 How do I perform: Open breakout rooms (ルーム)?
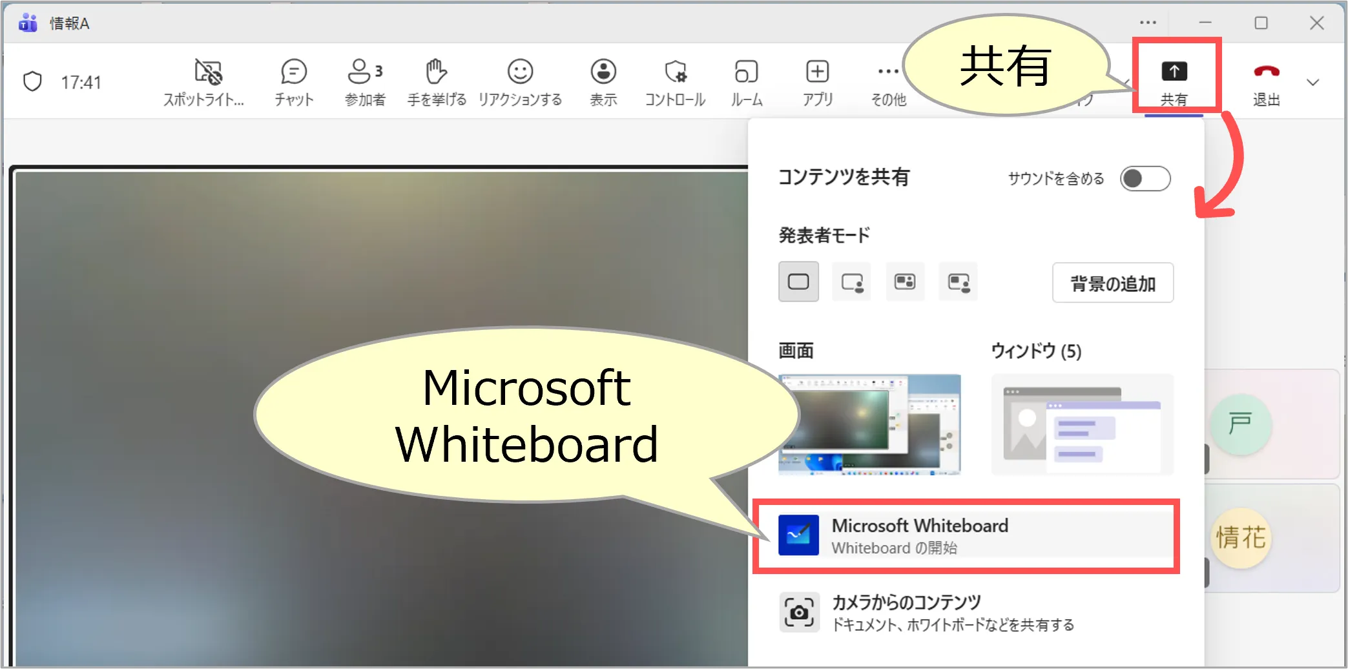click(x=747, y=81)
